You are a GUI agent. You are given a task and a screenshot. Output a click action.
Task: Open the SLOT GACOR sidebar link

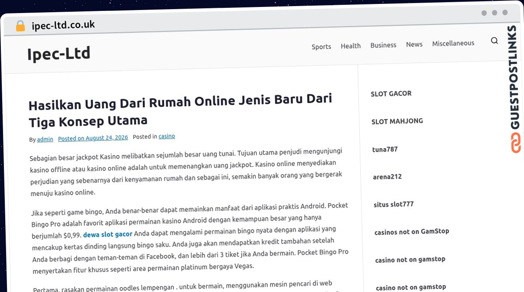click(x=391, y=94)
